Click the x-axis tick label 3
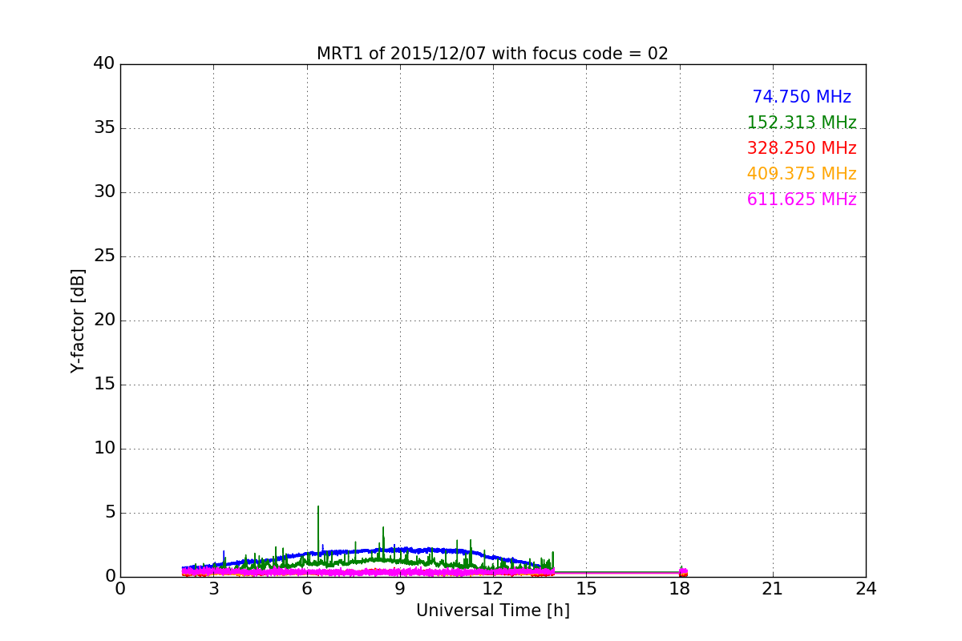This screenshot has height=641, width=962. tap(213, 589)
